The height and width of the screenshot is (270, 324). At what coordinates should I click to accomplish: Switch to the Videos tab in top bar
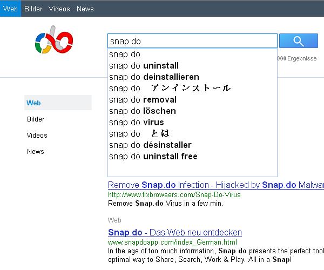tap(59, 9)
